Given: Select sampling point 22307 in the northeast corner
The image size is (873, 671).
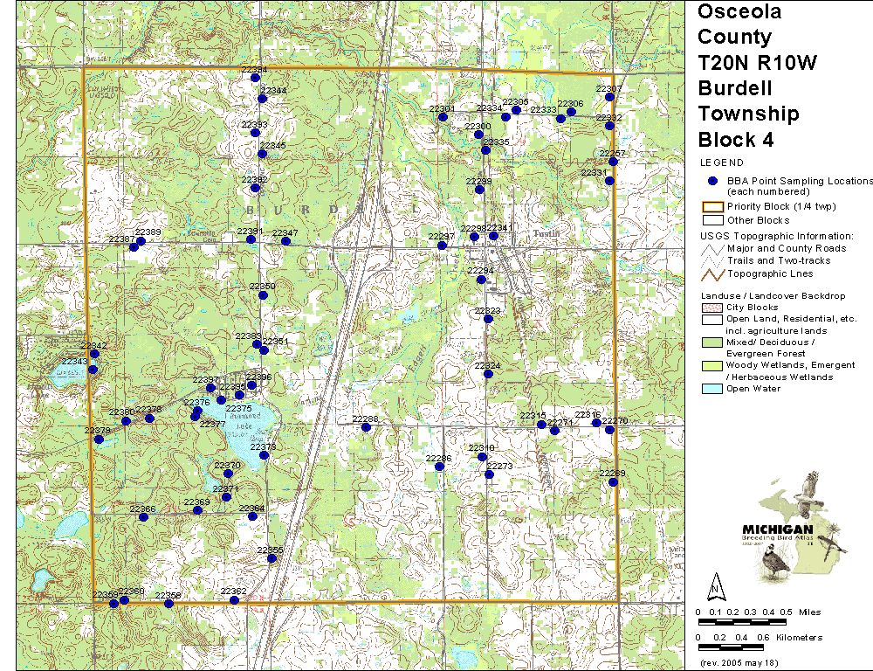Looking at the screenshot, I should coord(609,97).
